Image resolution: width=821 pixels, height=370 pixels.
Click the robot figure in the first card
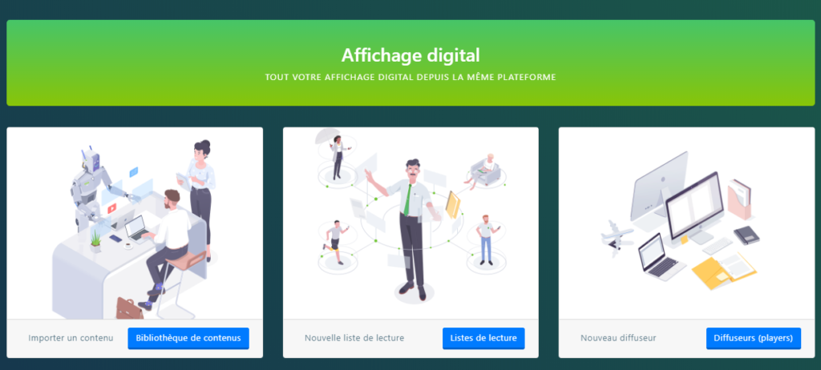(95, 187)
